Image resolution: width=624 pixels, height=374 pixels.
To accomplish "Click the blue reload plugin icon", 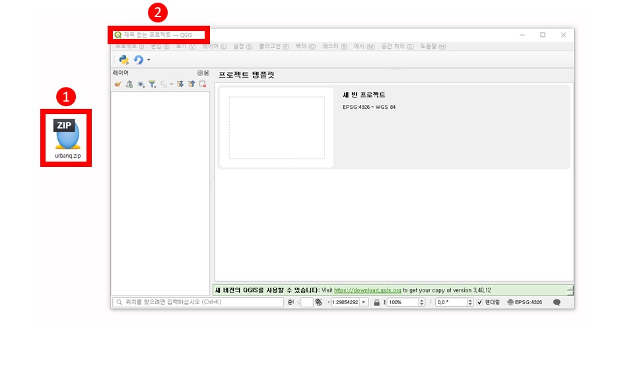I will pos(138,59).
